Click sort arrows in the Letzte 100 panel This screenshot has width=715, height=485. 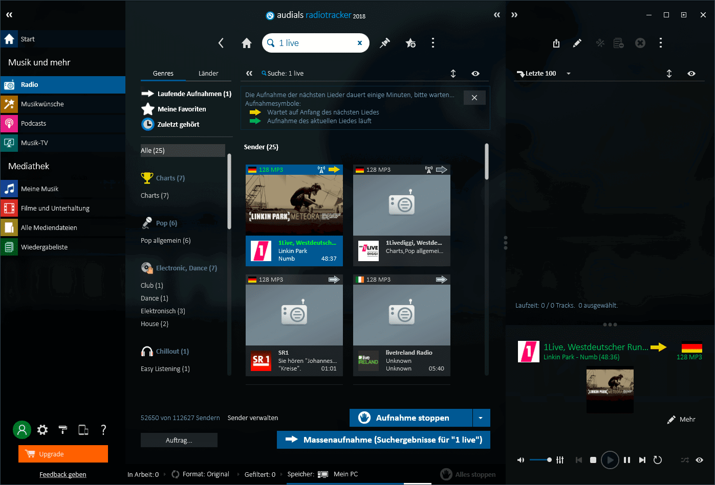[x=669, y=74]
